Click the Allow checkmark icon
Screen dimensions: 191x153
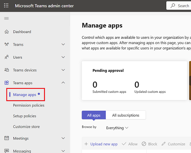[x=124, y=144]
